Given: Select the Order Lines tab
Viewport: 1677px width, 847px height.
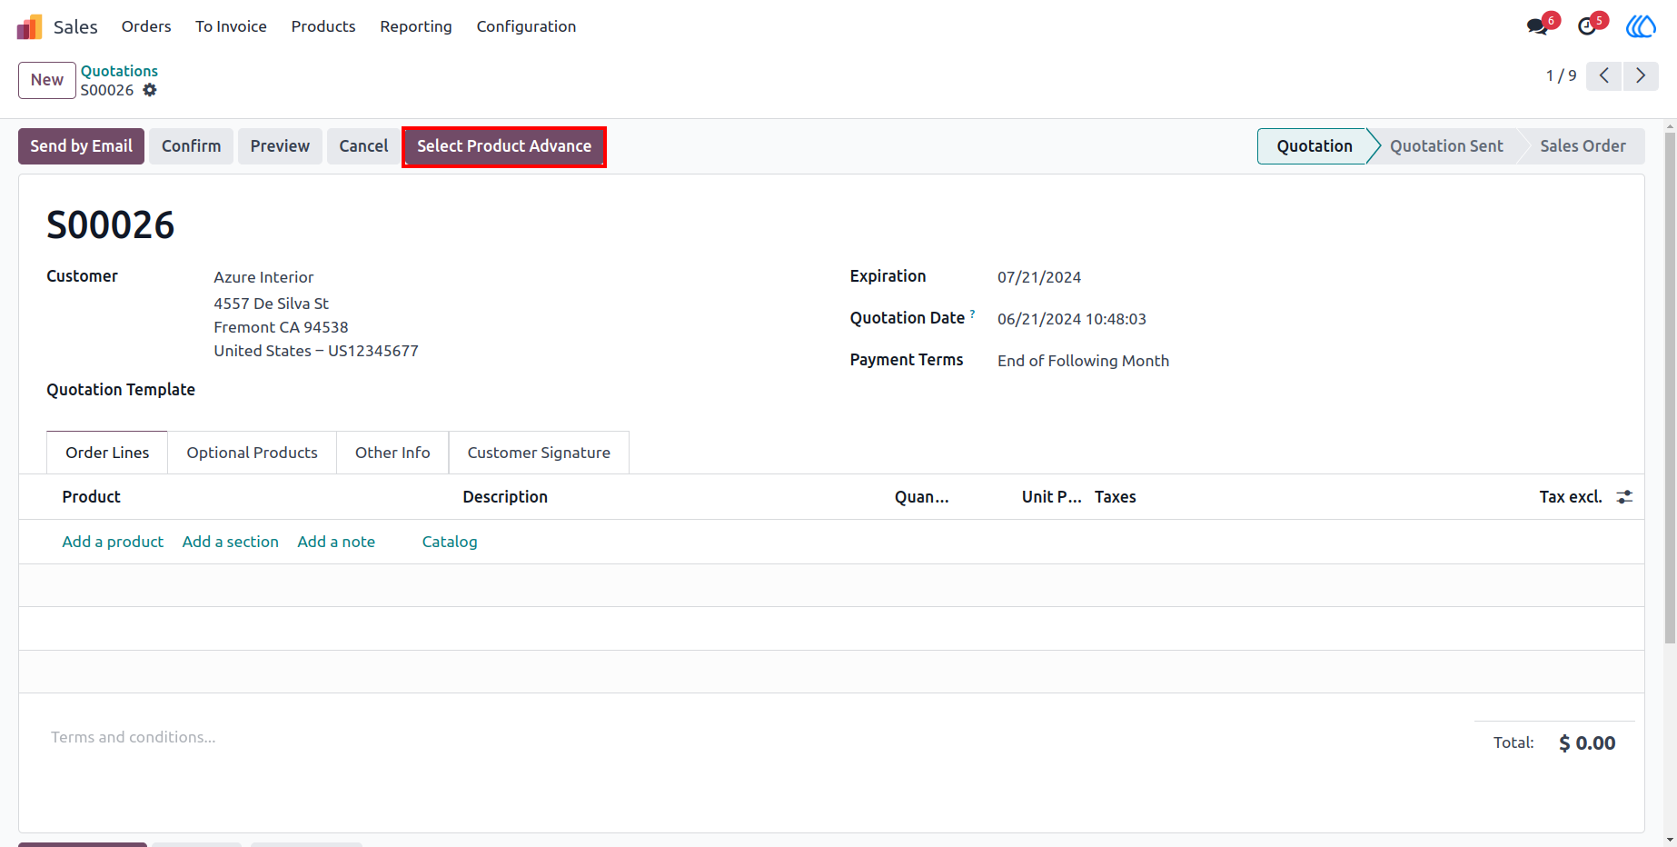Looking at the screenshot, I should click(107, 453).
